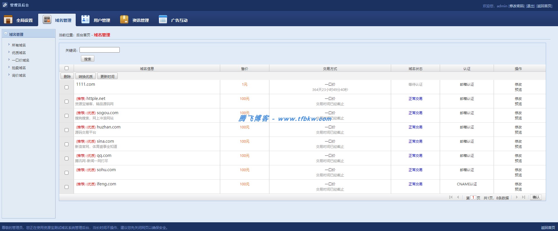Click the 1元 price value
558x231 pixels.
click(245, 85)
